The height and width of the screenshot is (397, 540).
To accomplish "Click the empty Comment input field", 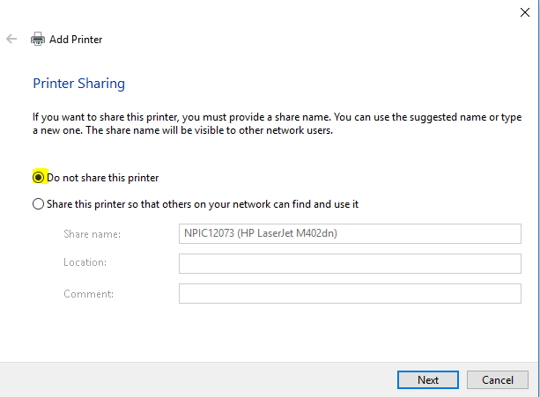I will (350, 293).
